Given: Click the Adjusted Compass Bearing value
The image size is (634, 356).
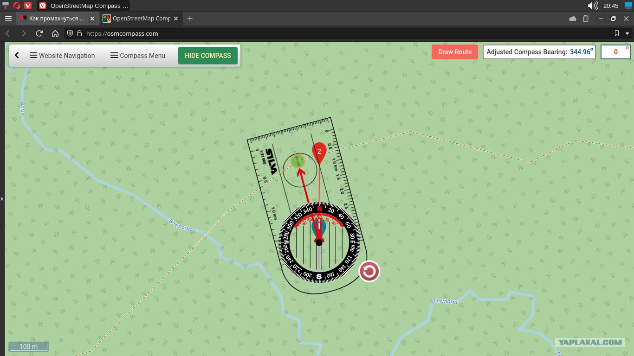Looking at the screenshot, I should (582, 52).
